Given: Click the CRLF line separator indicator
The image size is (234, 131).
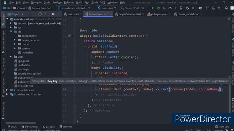Looking at the screenshot, I should [197, 130].
